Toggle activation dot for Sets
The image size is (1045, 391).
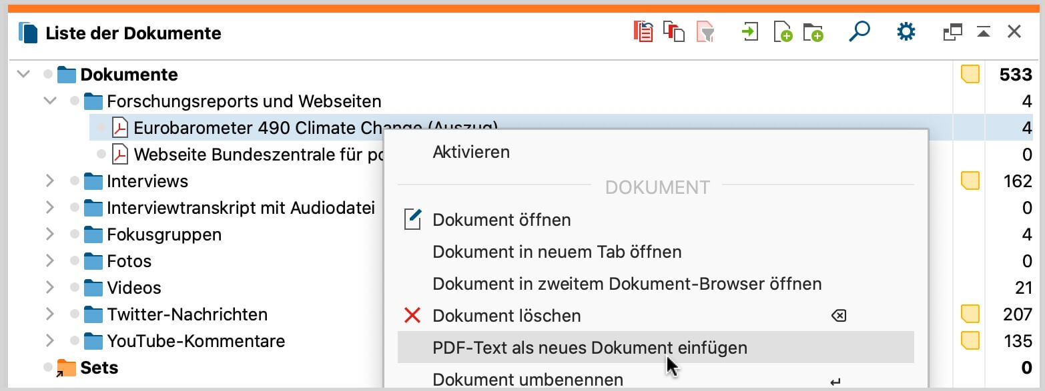tap(47, 368)
